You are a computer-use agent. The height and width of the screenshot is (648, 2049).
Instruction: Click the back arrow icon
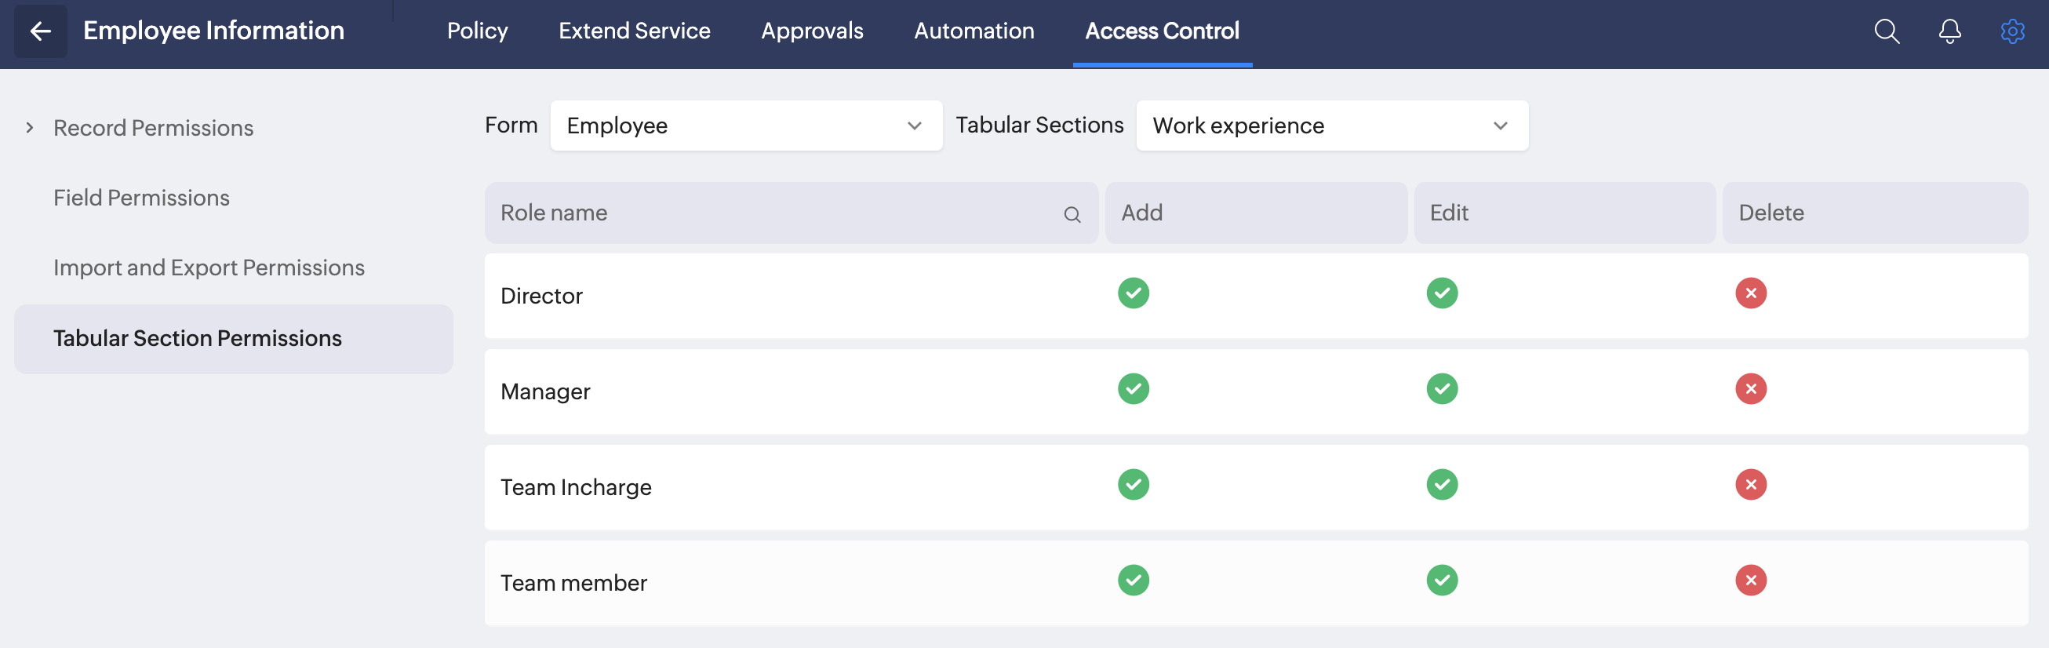click(40, 31)
